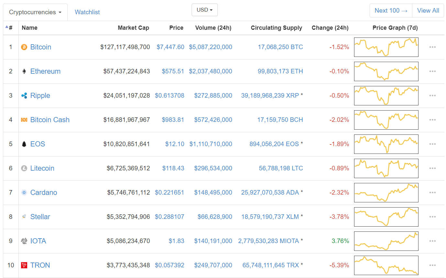Viewport: 446px width, 278px height.
Task: Click the Next 100 button
Action: (x=391, y=10)
